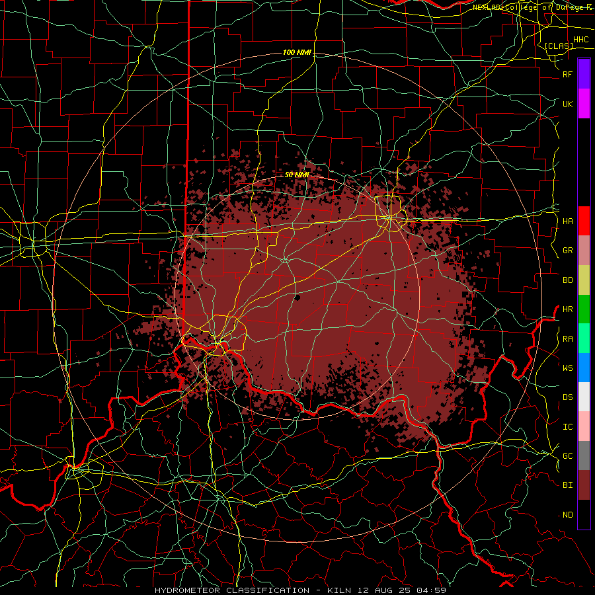Click the HHC product label
Viewport: 595px width, 595px height.
pyautogui.click(x=580, y=40)
